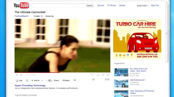The width and height of the screenshot is (174, 97).
Task: Open the Eva011378 account dropdown
Action: coord(142,6)
